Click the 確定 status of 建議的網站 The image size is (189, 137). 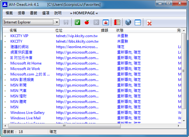click(121, 47)
